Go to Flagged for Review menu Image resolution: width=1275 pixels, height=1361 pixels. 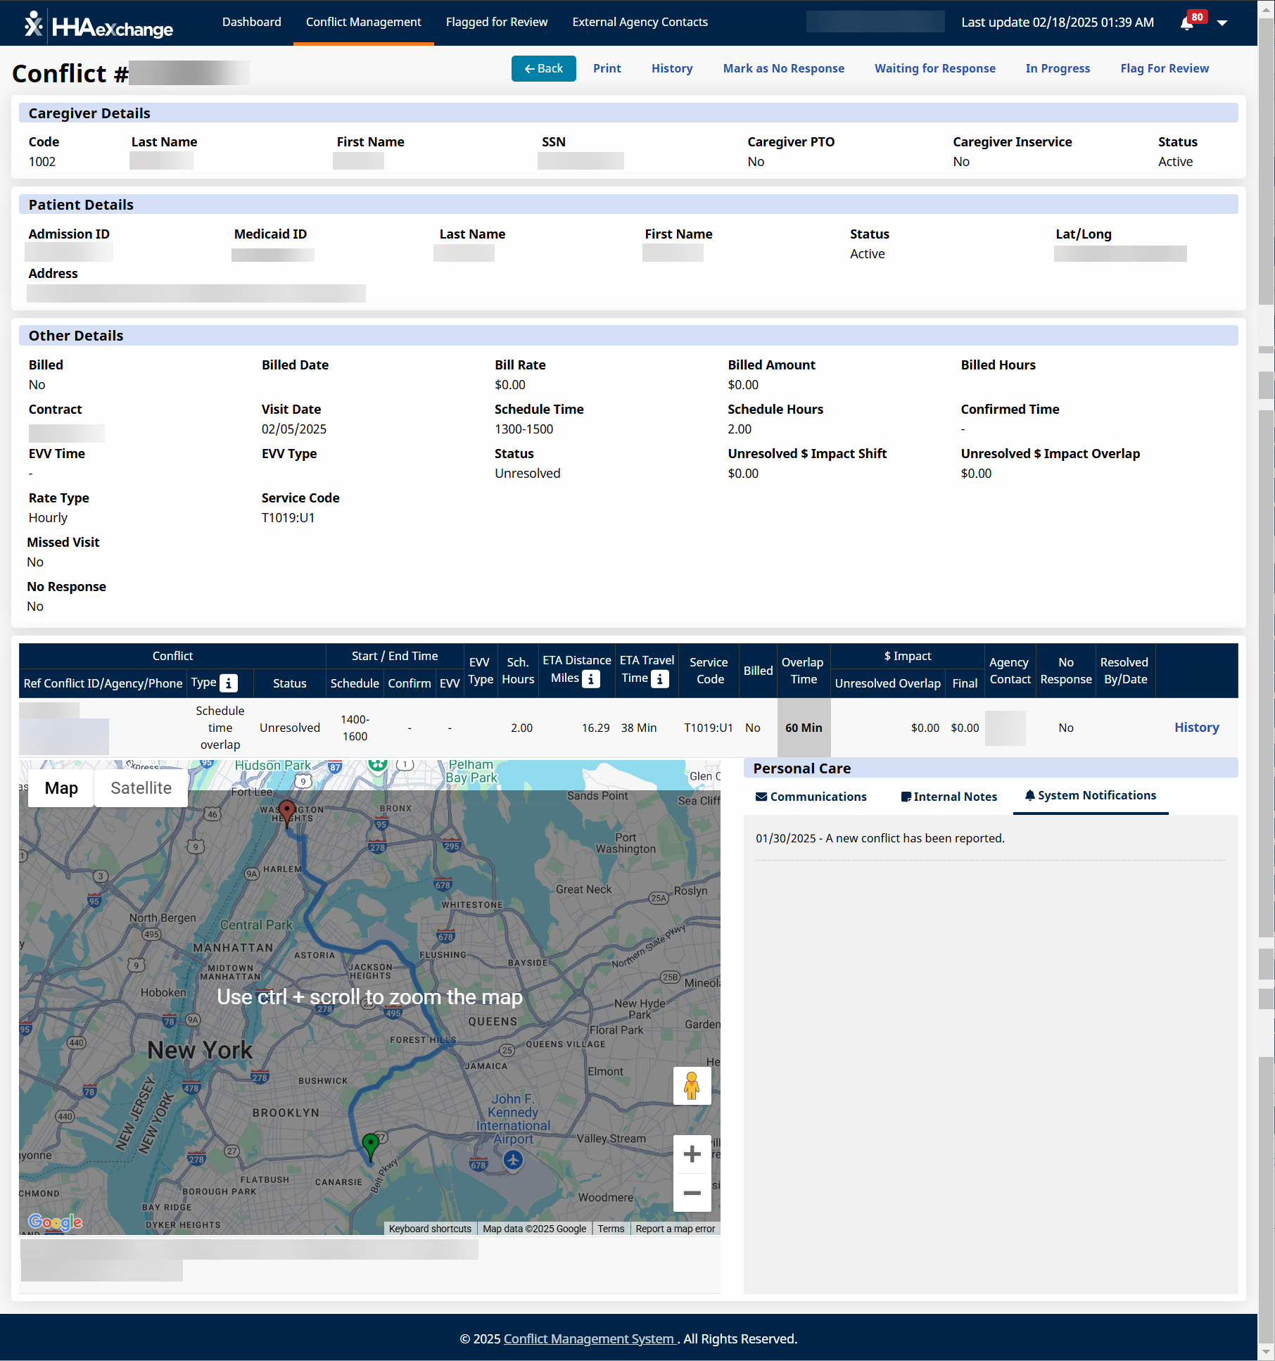[x=496, y=23]
